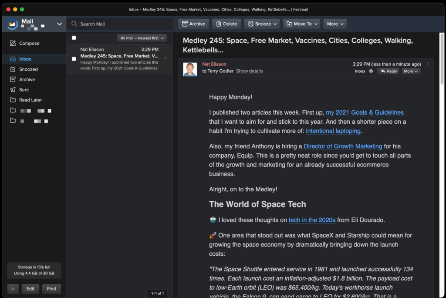Open the Inbox folder
This screenshot has height=298, width=446.
click(34, 59)
